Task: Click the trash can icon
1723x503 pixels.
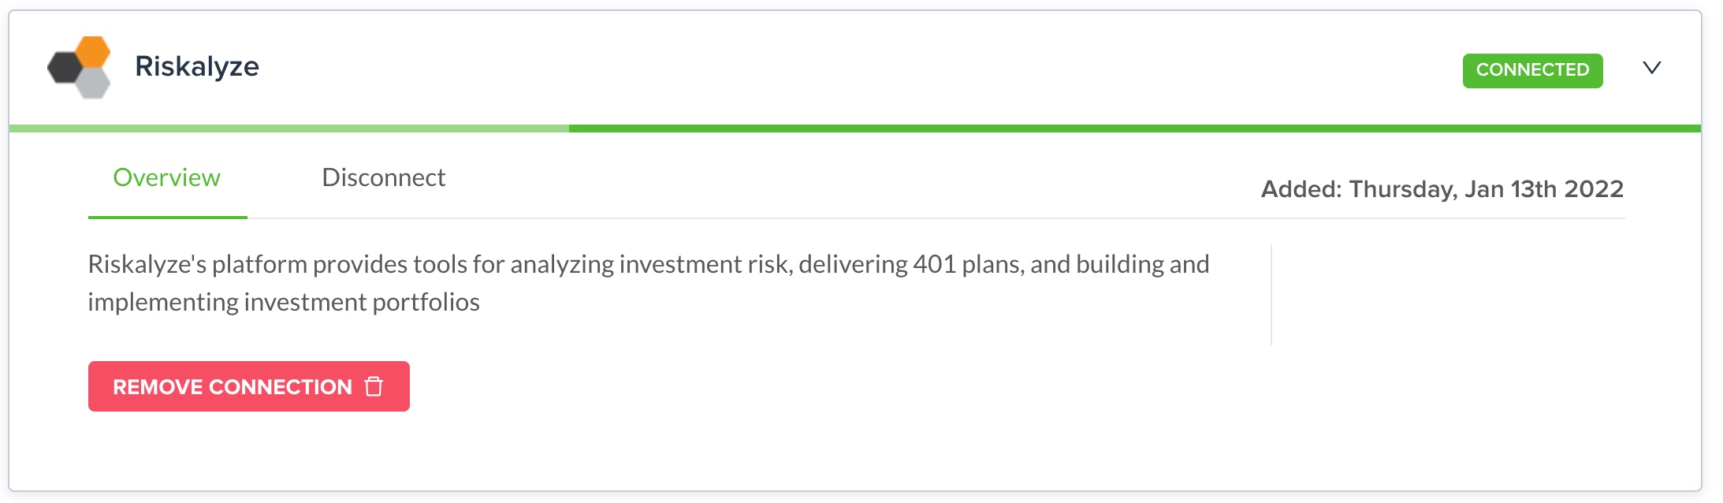Action: click(x=374, y=386)
